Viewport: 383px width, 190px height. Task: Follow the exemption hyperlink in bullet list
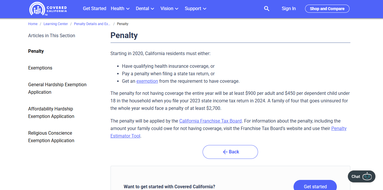[147, 81]
